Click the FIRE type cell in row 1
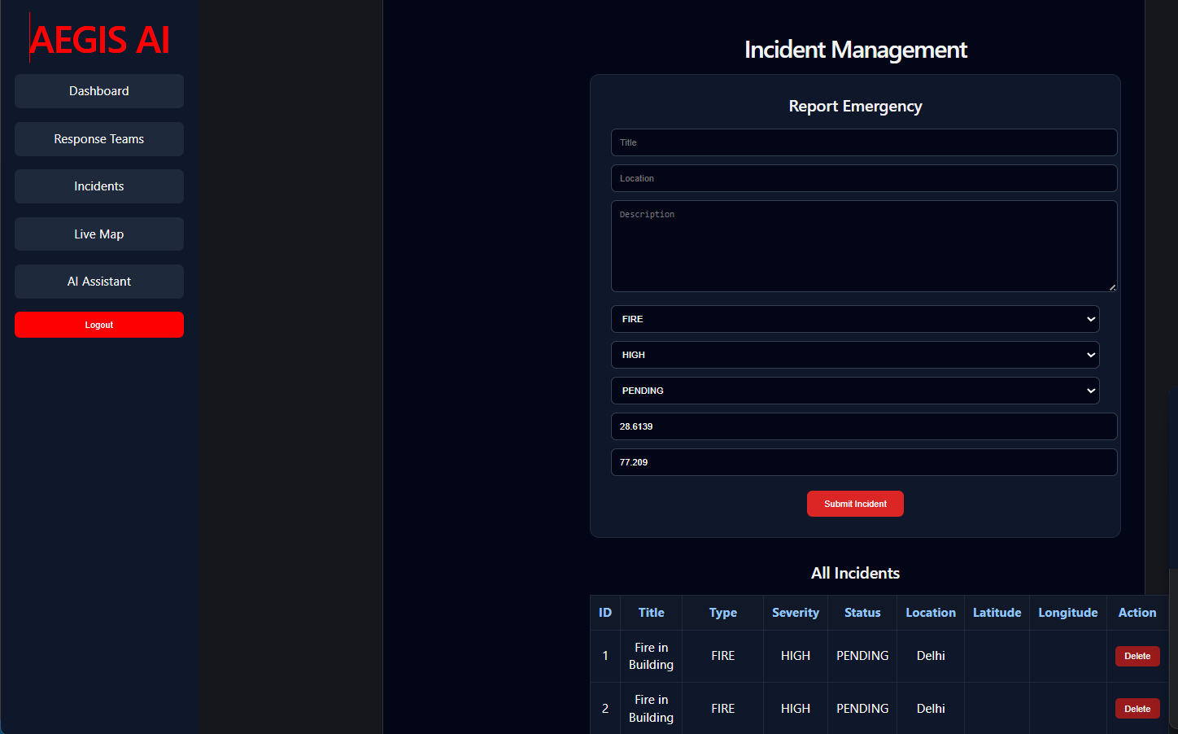 point(723,656)
